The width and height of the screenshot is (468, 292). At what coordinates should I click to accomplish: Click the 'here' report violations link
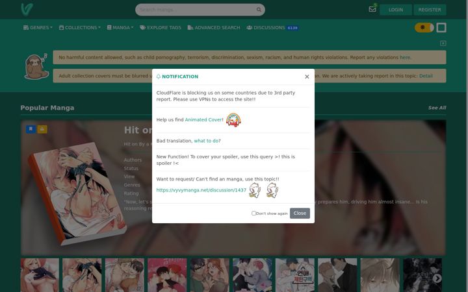(405, 57)
